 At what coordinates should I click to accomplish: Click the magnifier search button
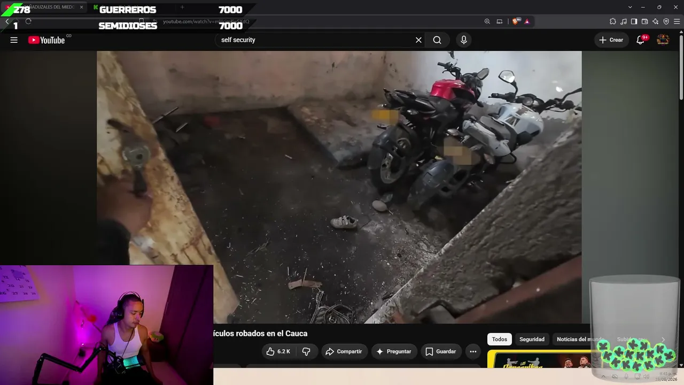click(437, 40)
